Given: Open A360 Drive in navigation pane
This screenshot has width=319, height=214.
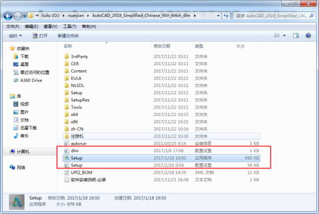Looking at the screenshot, I should pos(28,80).
